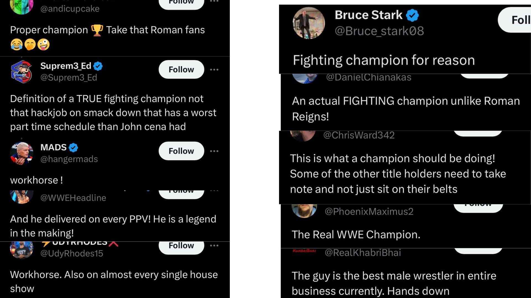This screenshot has width=531, height=298.
Task: View UdyRhodes15's profile avatar
Action: coord(22,249)
